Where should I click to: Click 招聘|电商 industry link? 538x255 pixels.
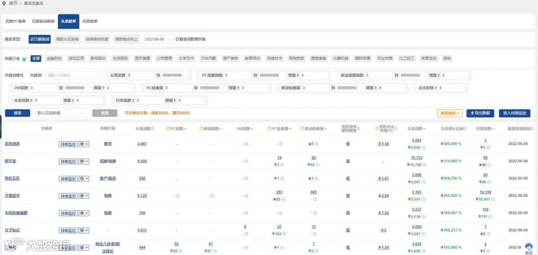pos(108,161)
